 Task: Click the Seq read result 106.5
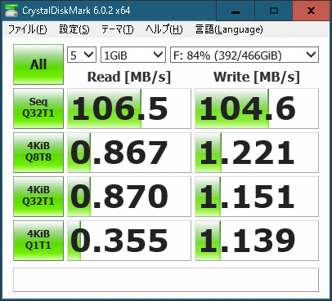pyautogui.click(x=129, y=108)
